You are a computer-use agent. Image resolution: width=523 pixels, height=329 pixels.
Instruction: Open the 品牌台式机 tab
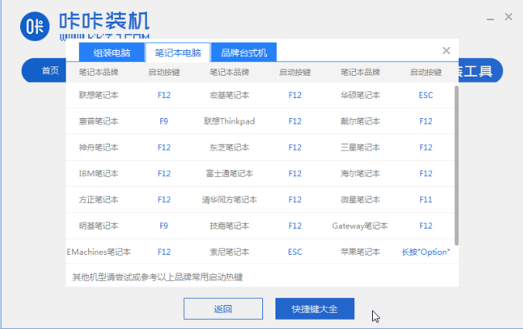244,53
